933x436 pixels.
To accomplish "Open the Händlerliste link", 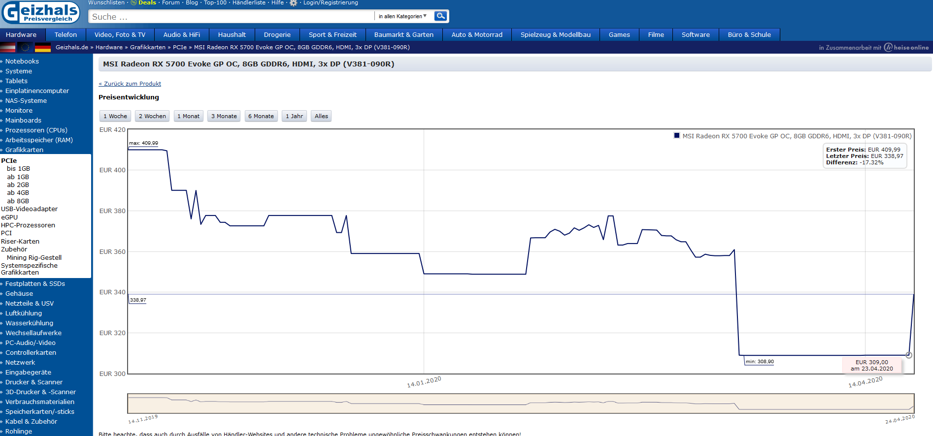I will 249,2.
